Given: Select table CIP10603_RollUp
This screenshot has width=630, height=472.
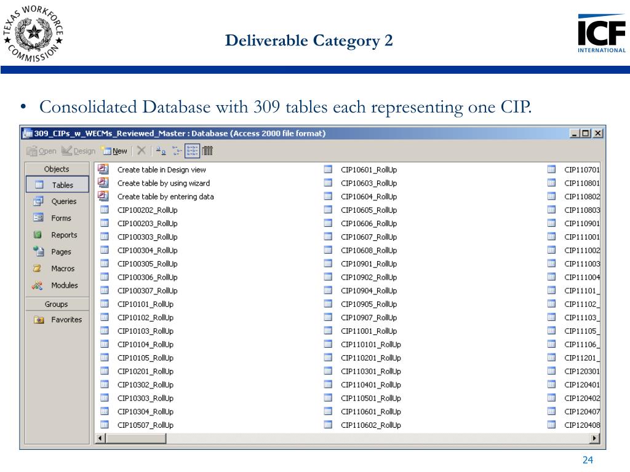Looking at the screenshot, I should click(369, 183).
